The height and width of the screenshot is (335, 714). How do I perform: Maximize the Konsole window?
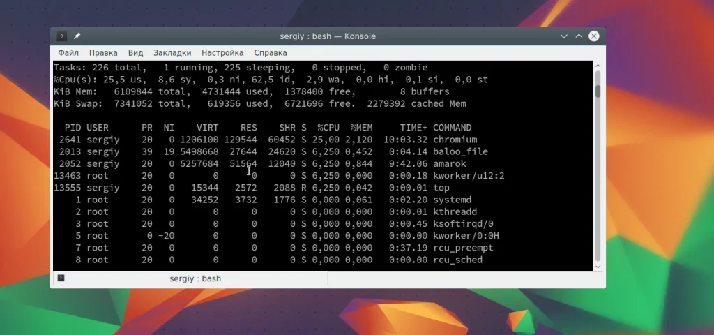pos(579,36)
